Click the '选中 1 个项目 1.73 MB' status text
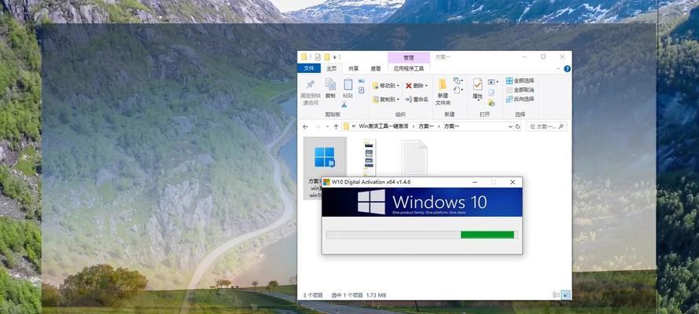 (x=359, y=295)
